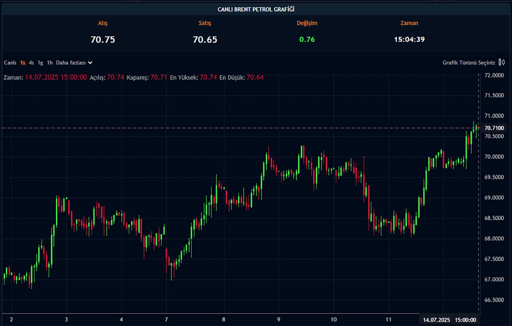Click the 70.0000 price axis label
The image size is (512, 326).
click(x=494, y=157)
